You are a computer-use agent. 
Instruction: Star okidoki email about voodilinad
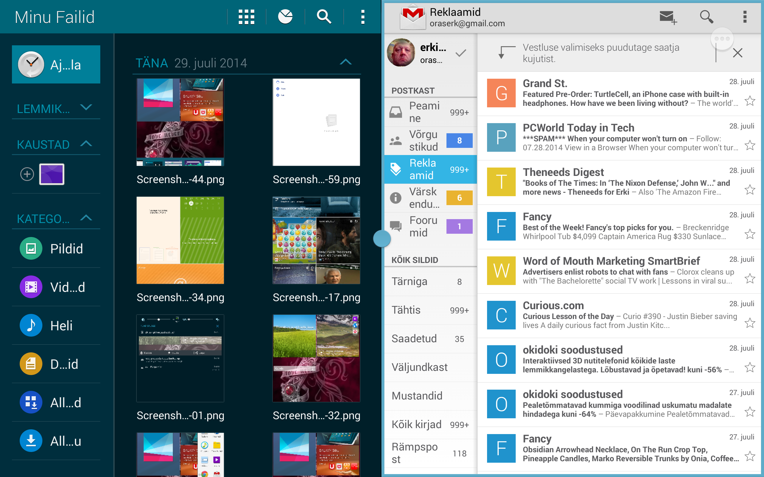750,412
